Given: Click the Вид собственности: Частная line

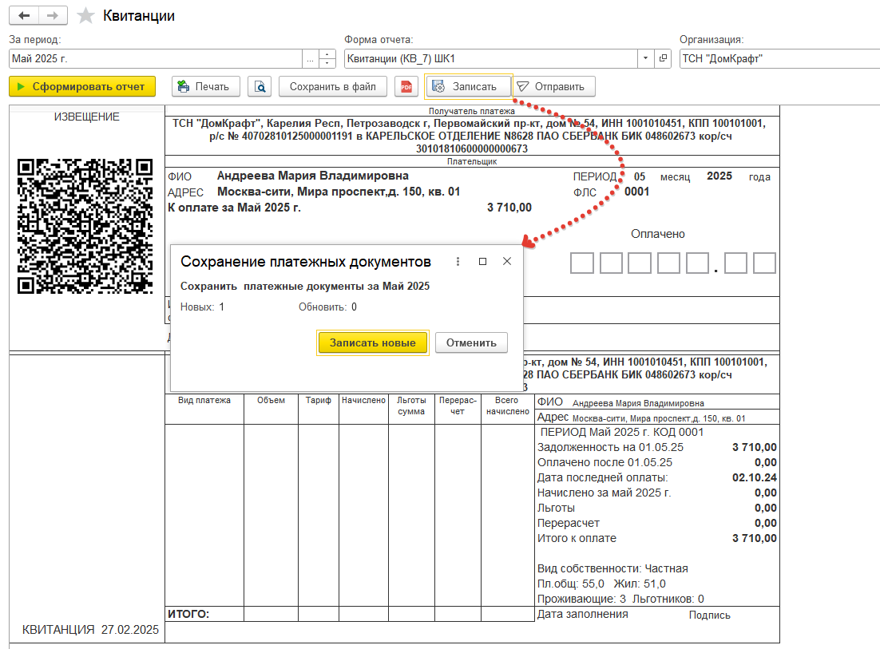Looking at the screenshot, I should click(612, 568).
